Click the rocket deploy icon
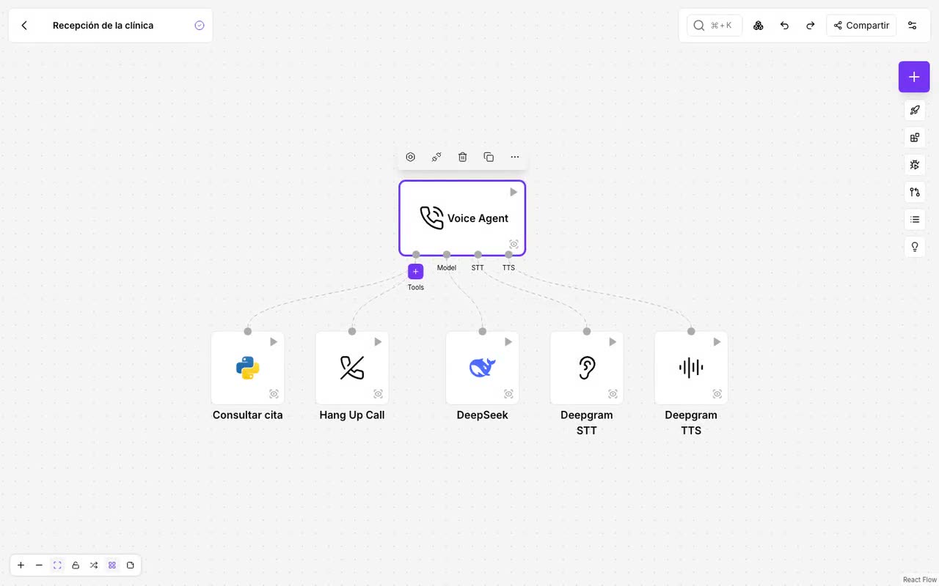This screenshot has height=586, width=939. (x=915, y=111)
